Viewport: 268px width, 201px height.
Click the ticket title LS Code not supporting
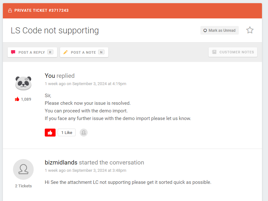pyautogui.click(x=55, y=30)
